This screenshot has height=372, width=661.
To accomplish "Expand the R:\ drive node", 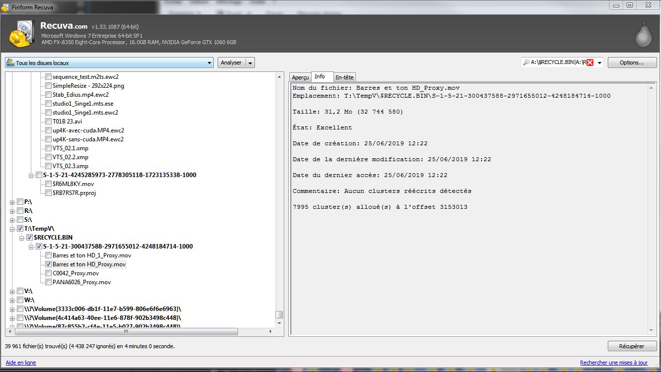I will point(12,211).
